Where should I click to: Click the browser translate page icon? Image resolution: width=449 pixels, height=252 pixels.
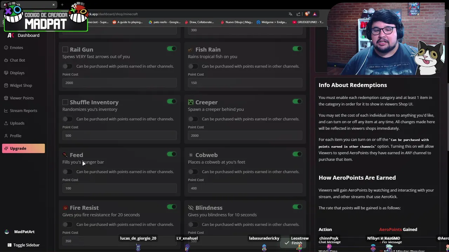point(290,14)
